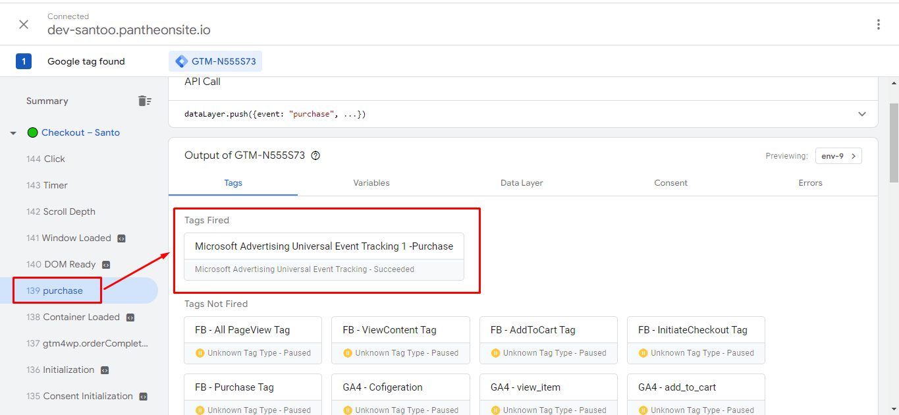Click the vertical scrollbar up arrow
This screenshot has width=899, height=415.
tap(894, 83)
